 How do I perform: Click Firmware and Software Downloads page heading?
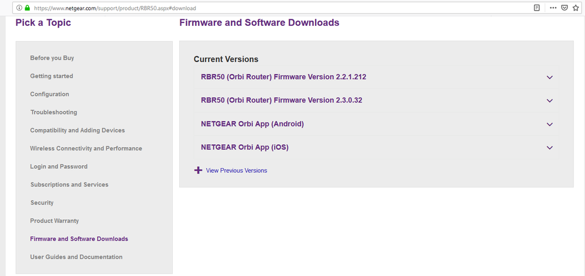259,23
